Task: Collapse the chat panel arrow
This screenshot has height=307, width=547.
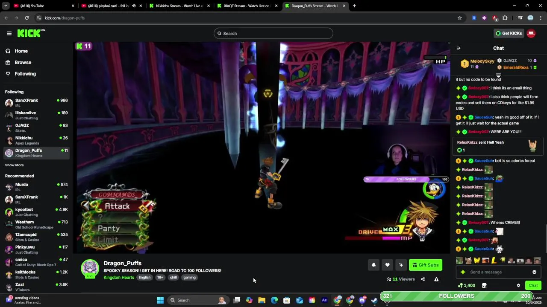Action: click(459, 48)
